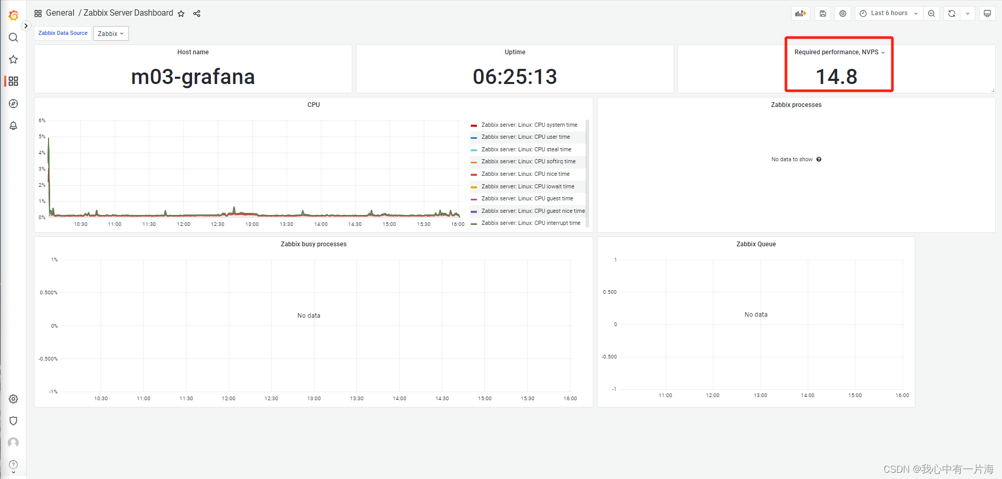This screenshot has height=479, width=1002.
Task: Add a new panel with the chart icon
Action: (x=801, y=14)
